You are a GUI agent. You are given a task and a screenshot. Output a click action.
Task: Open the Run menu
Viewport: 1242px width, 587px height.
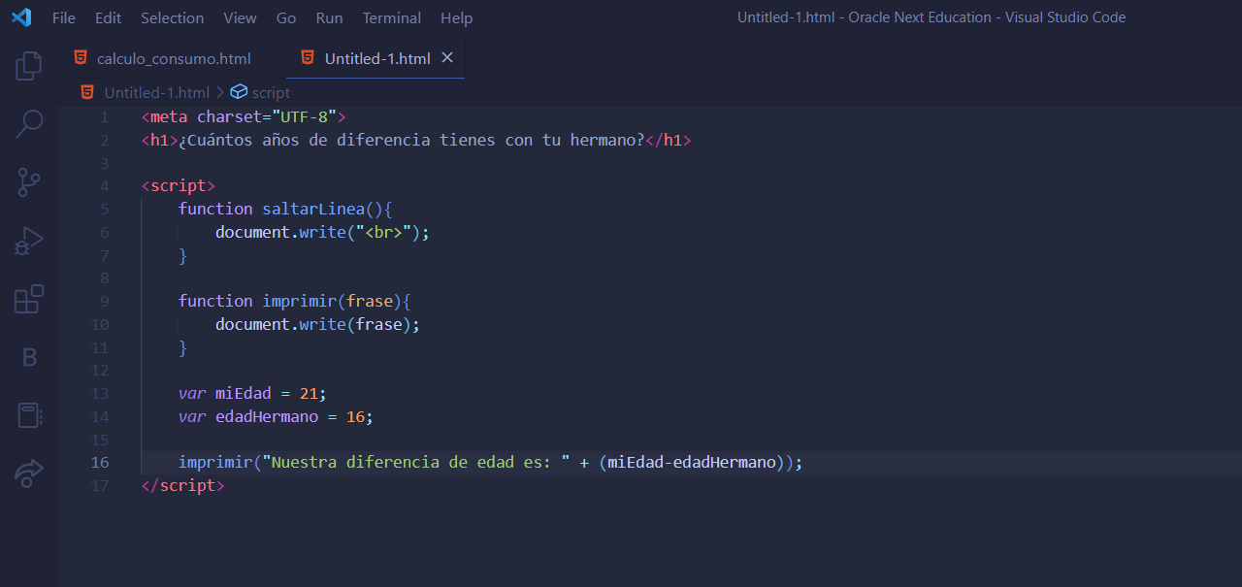[329, 17]
